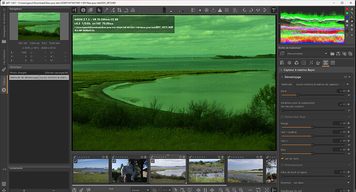Screen dimensions: 356x192
Task: Switch to the Meta tab icon
Action: pyautogui.click(x=333, y=63)
